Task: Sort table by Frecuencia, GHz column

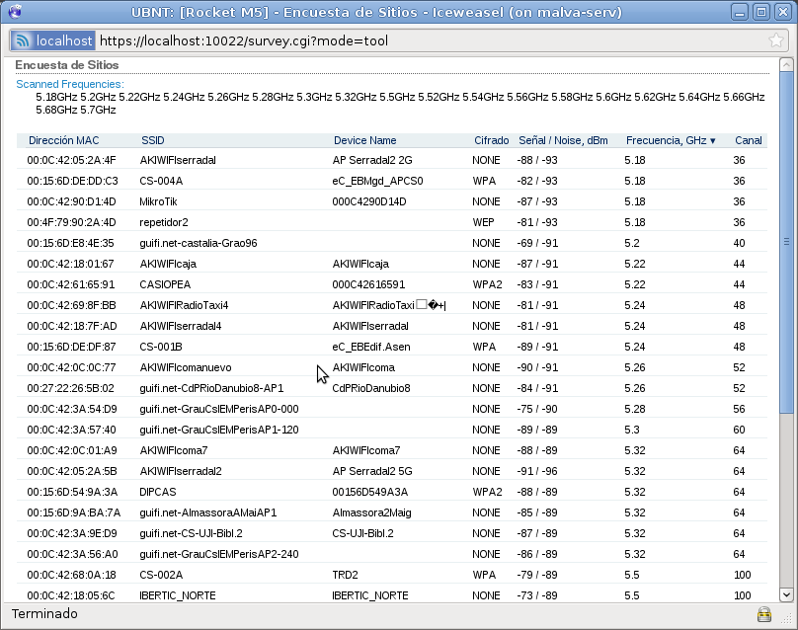Action: click(x=671, y=140)
